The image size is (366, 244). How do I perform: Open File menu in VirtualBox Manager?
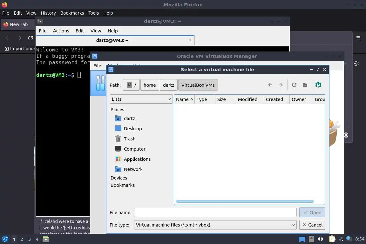(x=97, y=66)
